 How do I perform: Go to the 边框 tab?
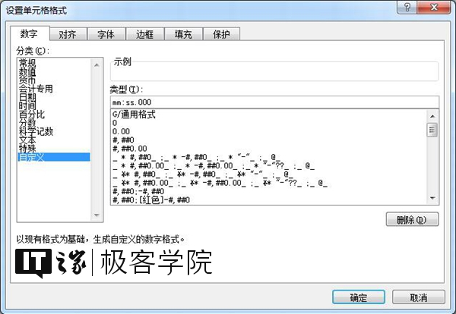[x=144, y=34]
